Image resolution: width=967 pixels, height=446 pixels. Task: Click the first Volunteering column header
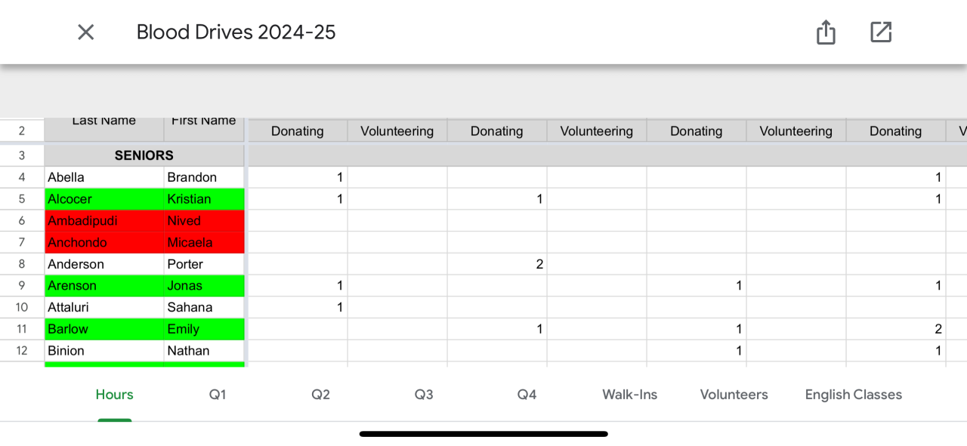397,131
